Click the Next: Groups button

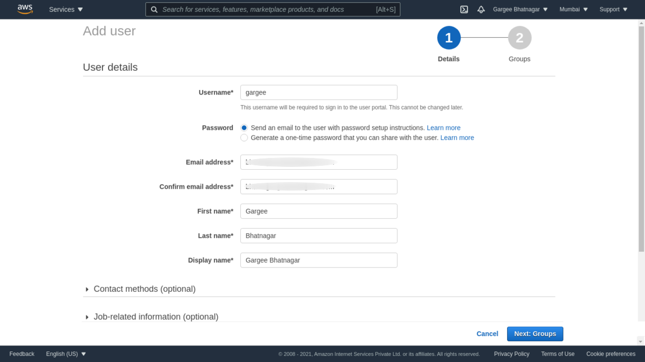pos(535,334)
